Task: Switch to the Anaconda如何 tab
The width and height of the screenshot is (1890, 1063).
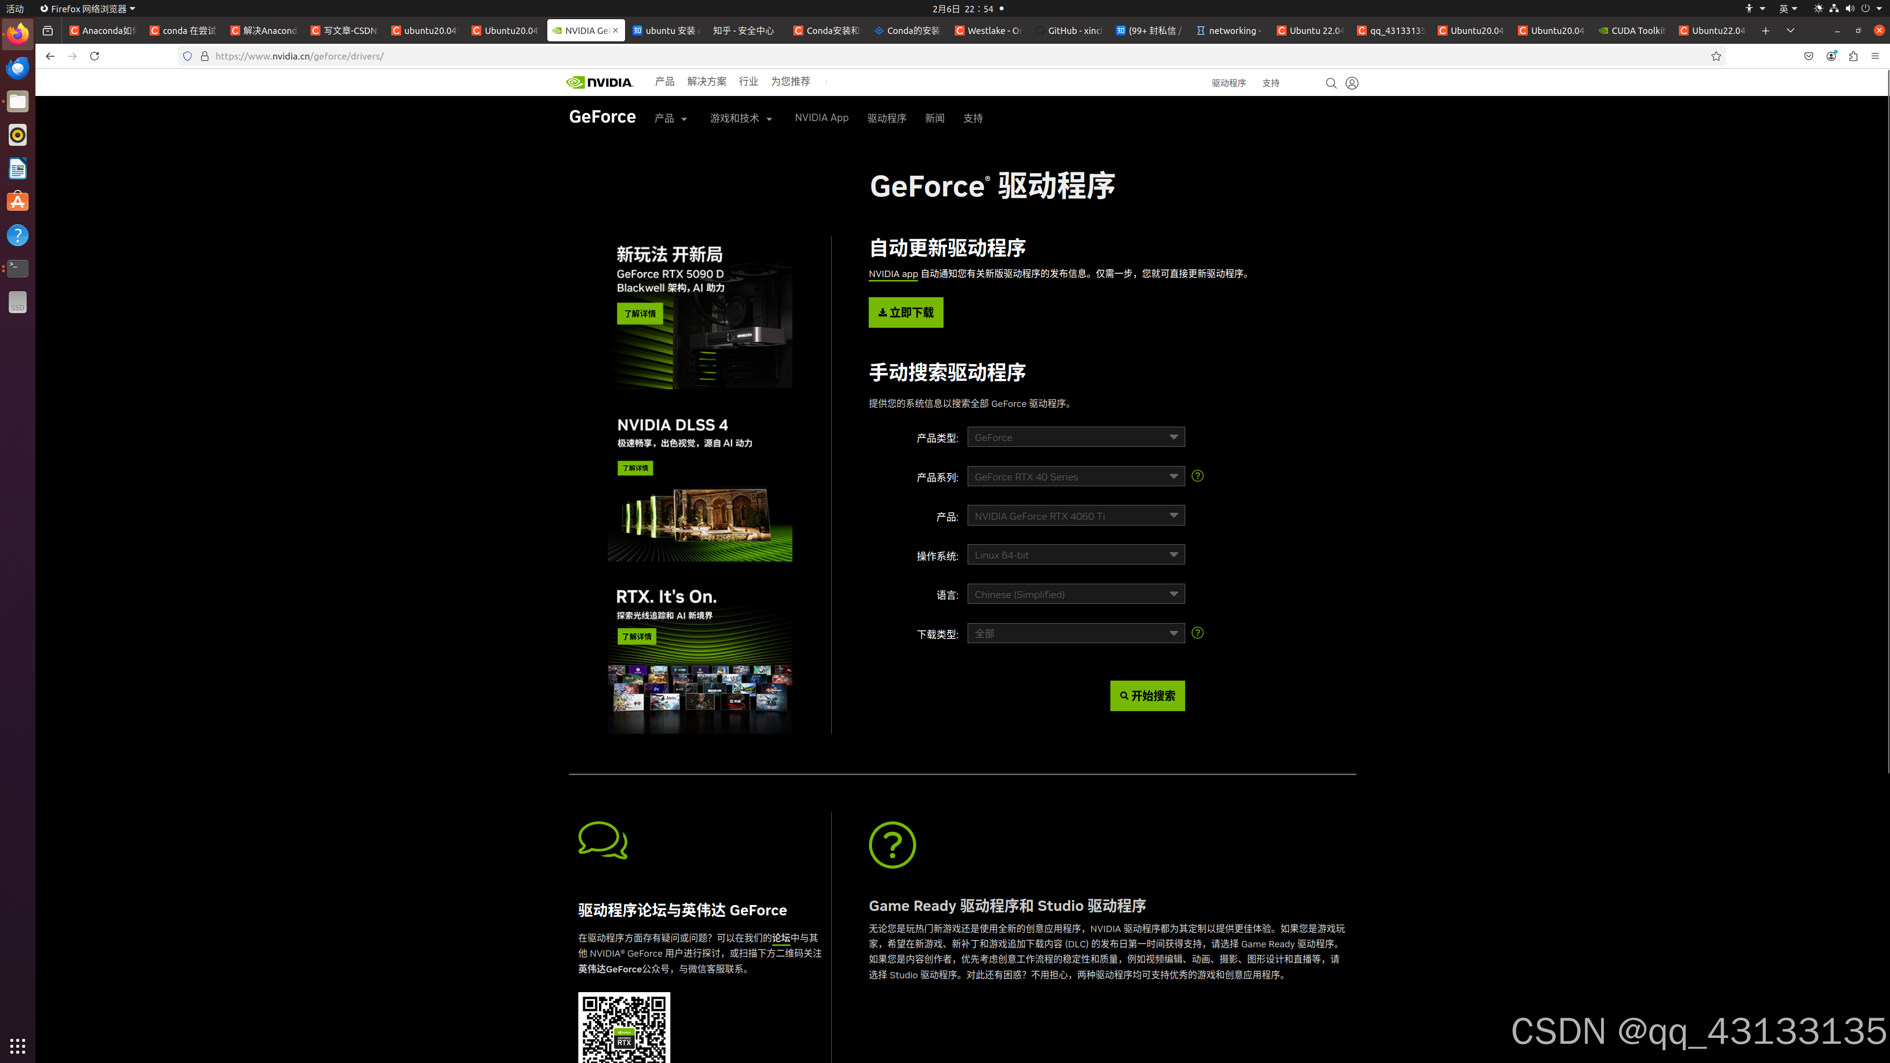Action: pyautogui.click(x=103, y=30)
